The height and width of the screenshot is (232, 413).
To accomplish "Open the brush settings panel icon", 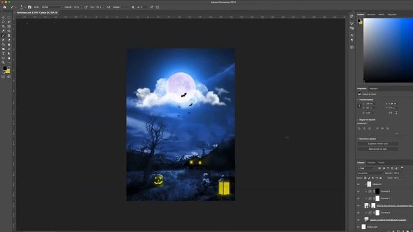I will click(x=30, y=7).
